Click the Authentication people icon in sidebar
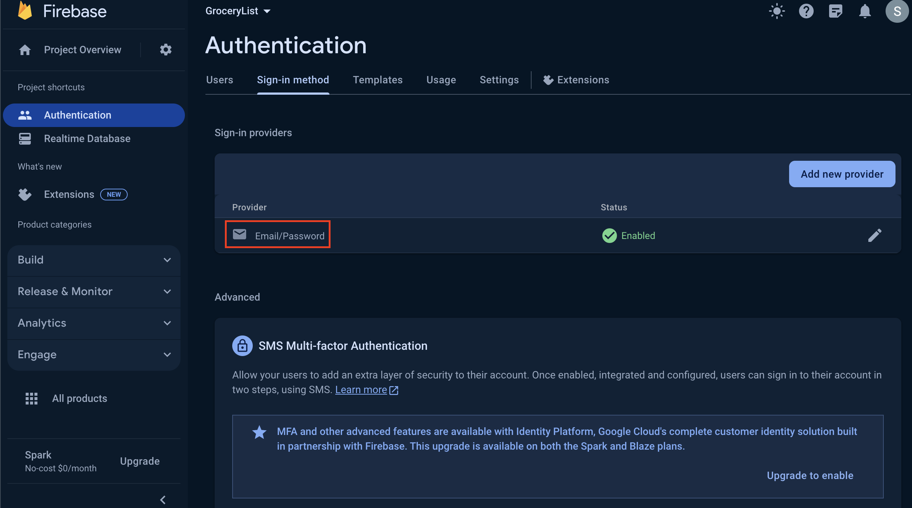The width and height of the screenshot is (912, 508). click(25, 115)
